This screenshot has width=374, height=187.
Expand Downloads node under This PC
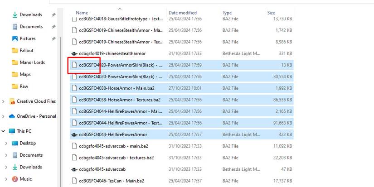pos(6,167)
